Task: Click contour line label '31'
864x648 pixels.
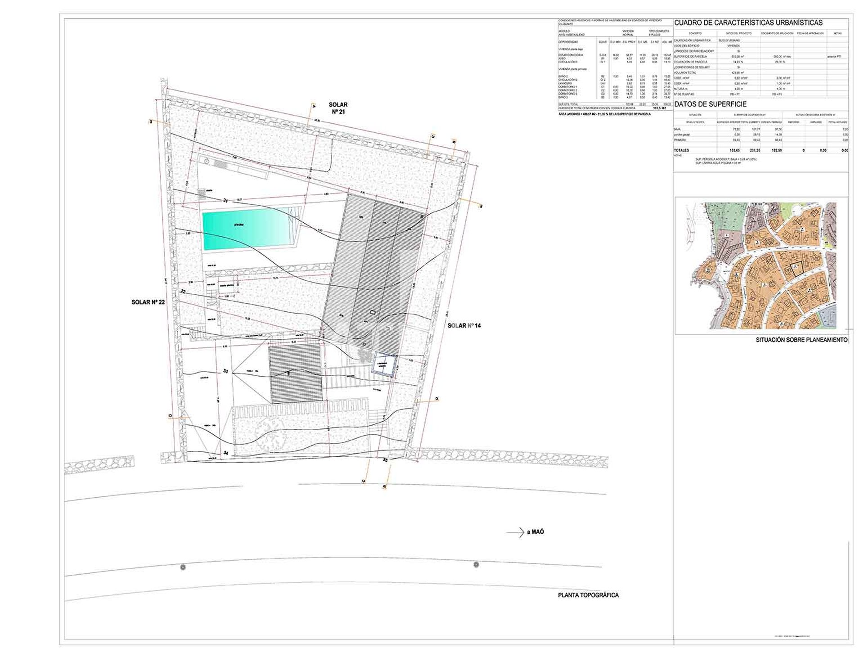Action: [x=226, y=200]
